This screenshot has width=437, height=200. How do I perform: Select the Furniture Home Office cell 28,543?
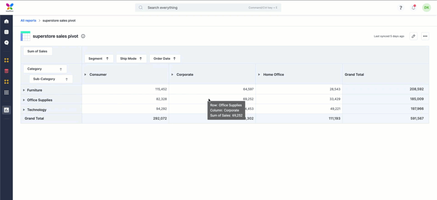click(299, 89)
